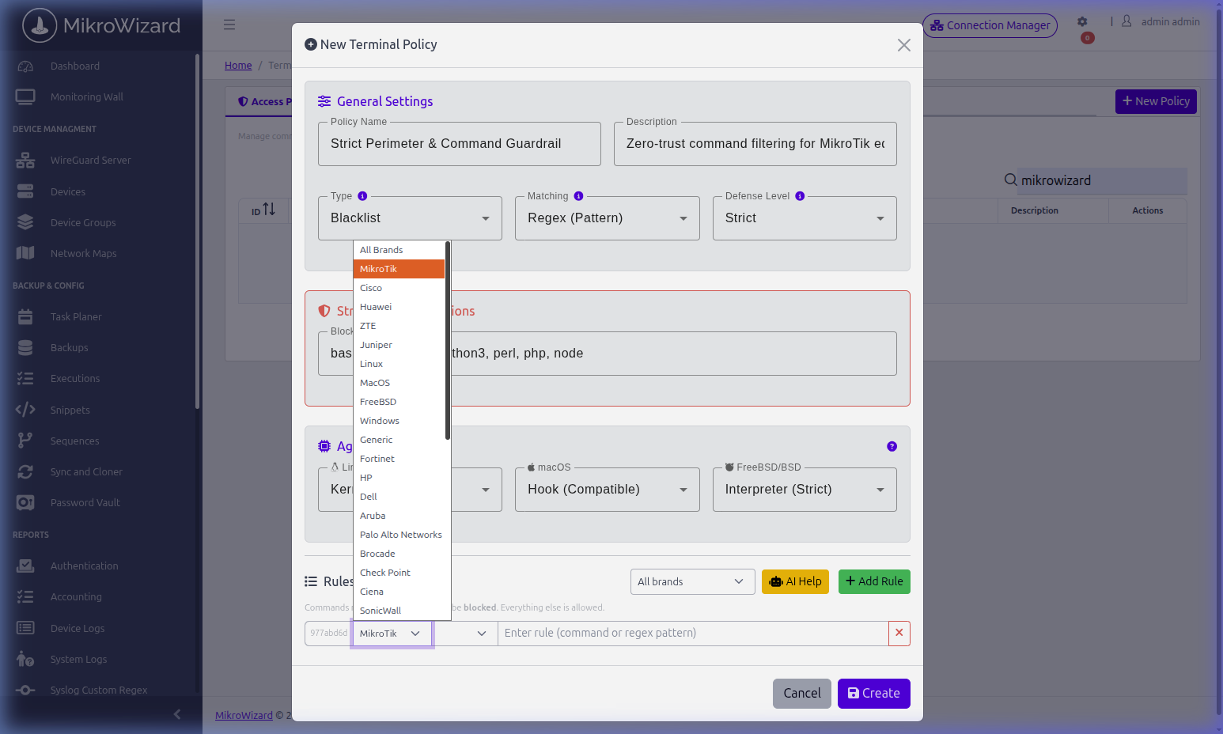The height and width of the screenshot is (734, 1223).
Task: Click the Devices server icon
Action: pos(25,191)
